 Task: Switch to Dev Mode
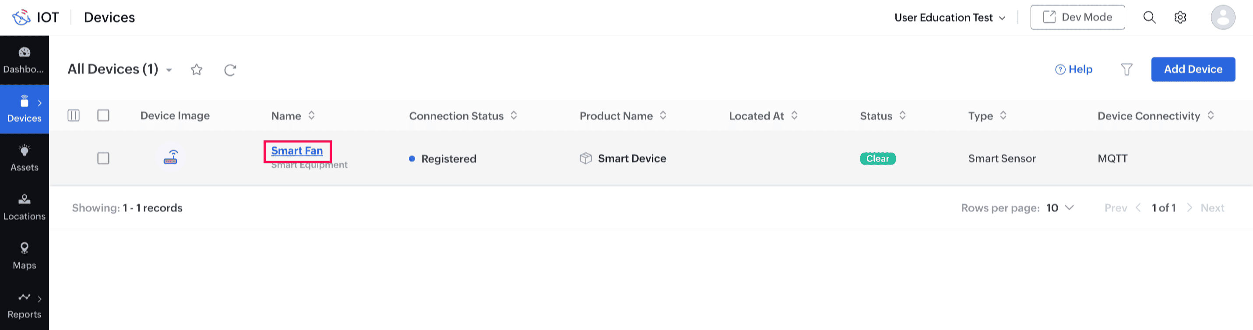tap(1077, 18)
